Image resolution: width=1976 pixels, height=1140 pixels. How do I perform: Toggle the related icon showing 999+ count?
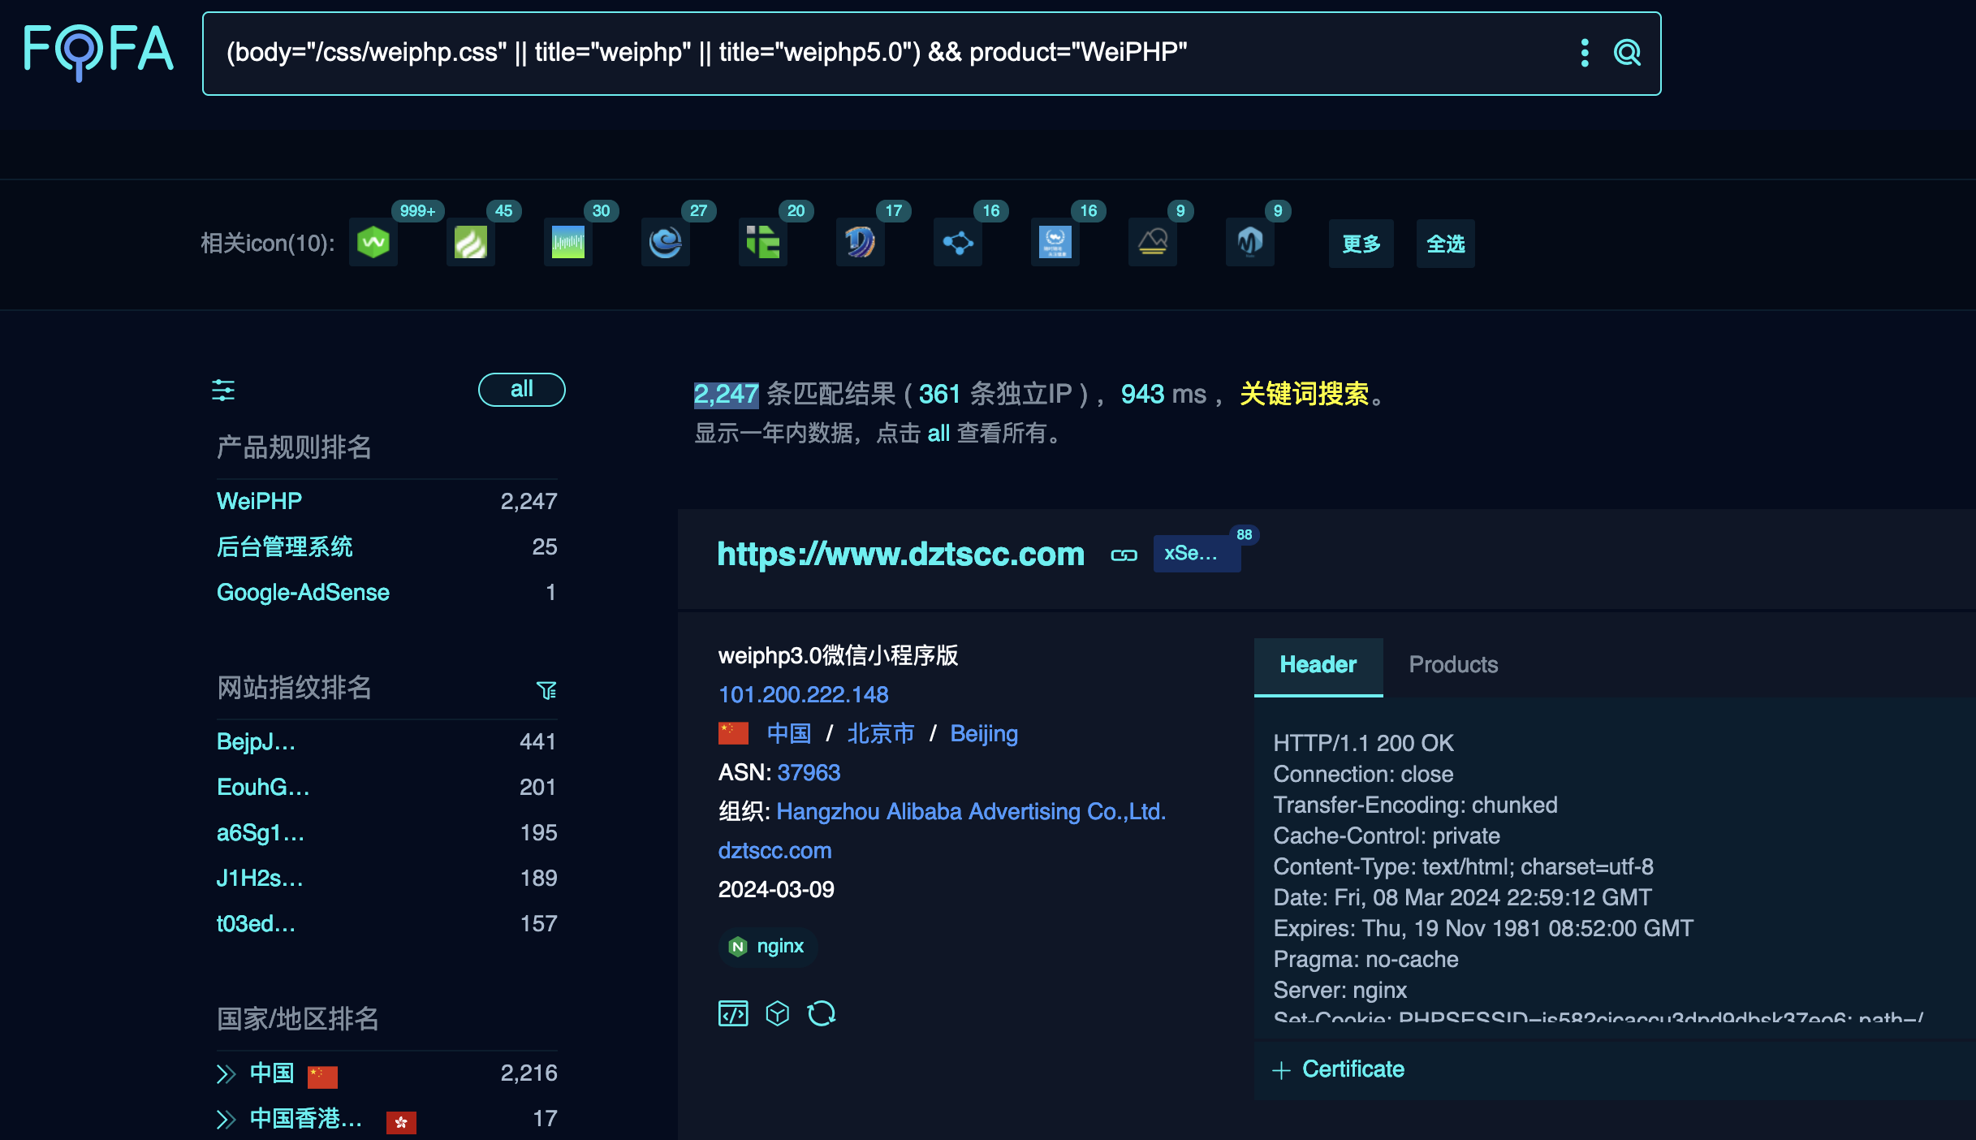tap(373, 241)
